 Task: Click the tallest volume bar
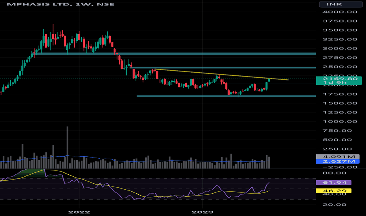point(68,147)
